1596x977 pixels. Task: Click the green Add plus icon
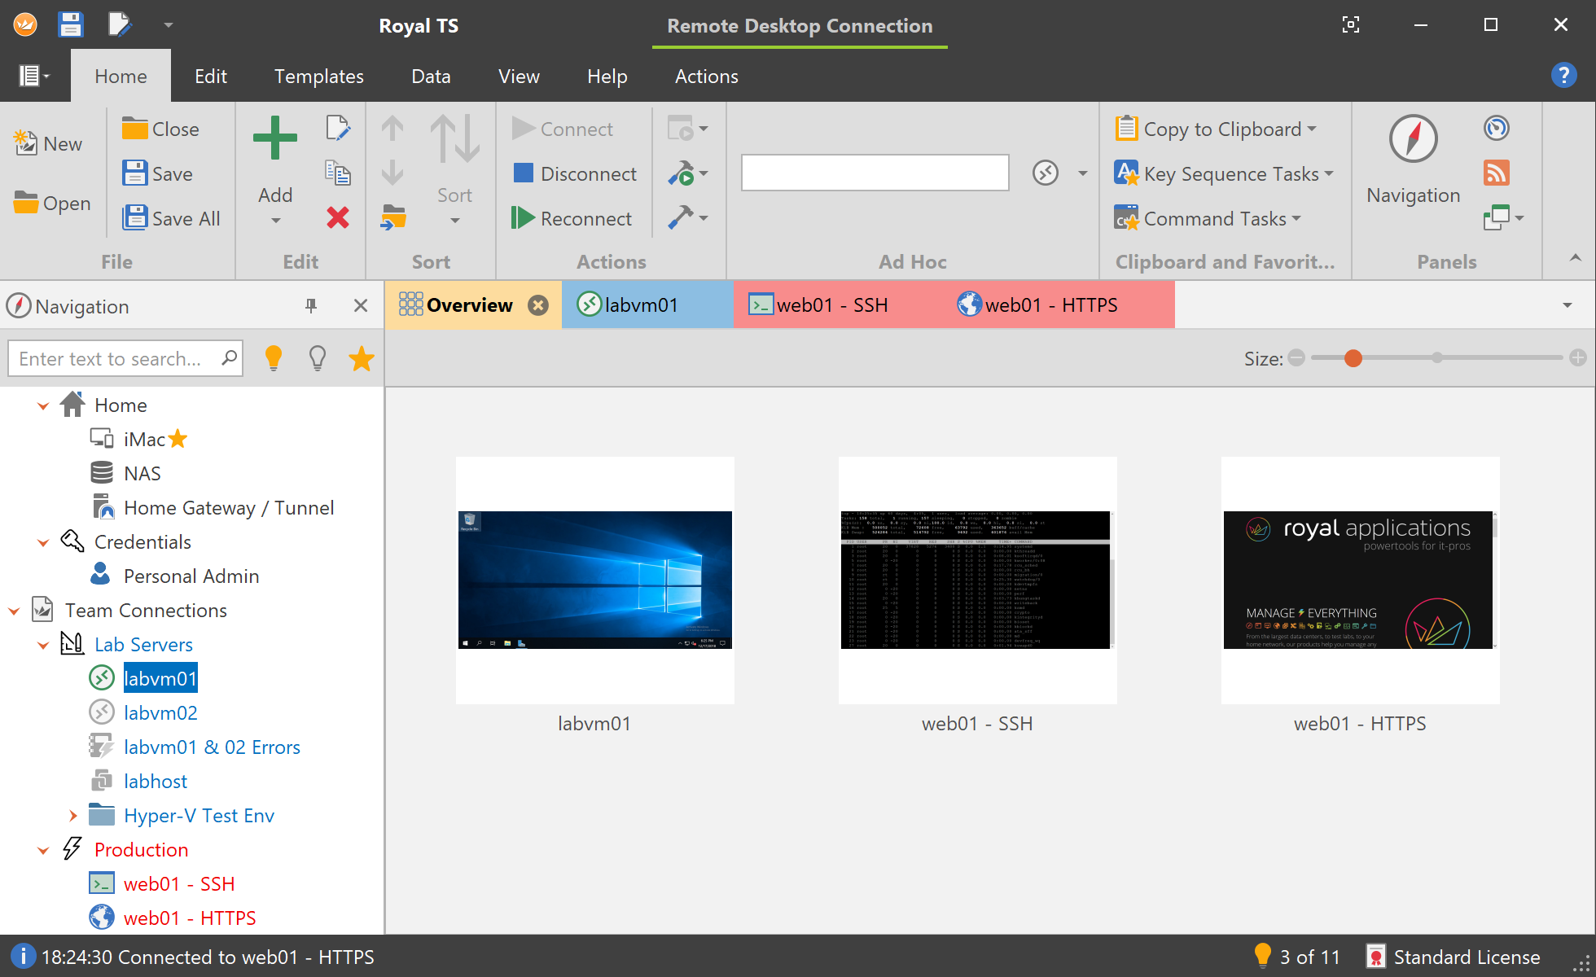point(275,138)
